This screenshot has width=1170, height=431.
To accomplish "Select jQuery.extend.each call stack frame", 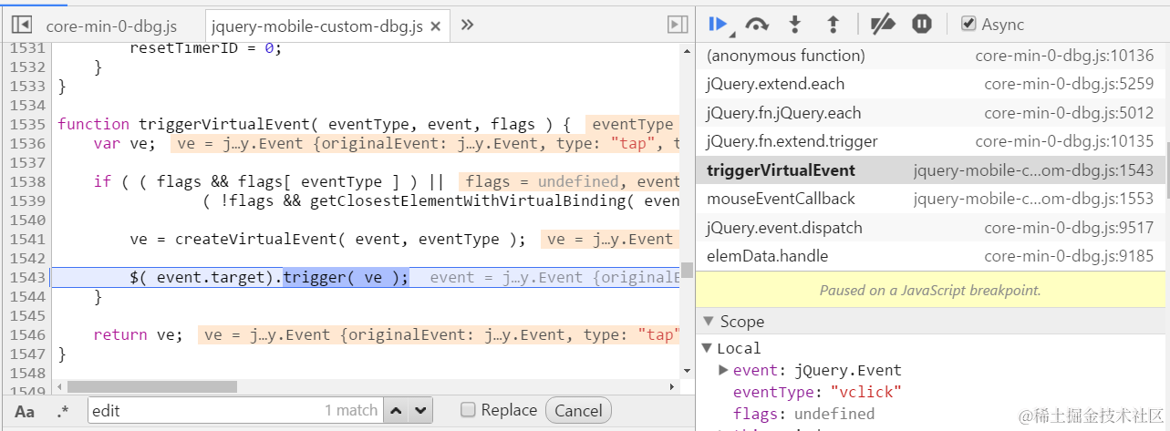I will (930, 84).
